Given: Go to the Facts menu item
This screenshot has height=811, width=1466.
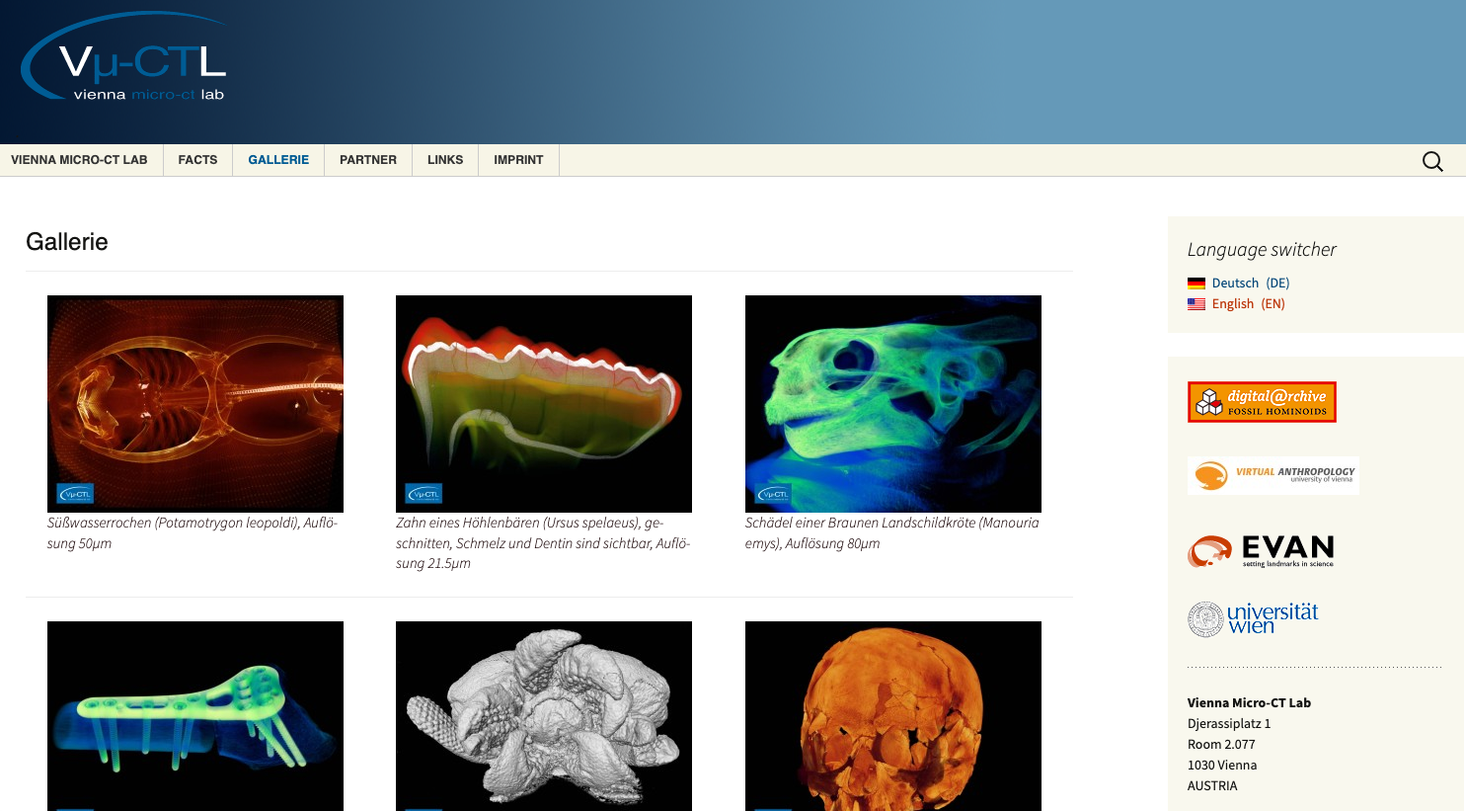Looking at the screenshot, I should click(x=197, y=160).
